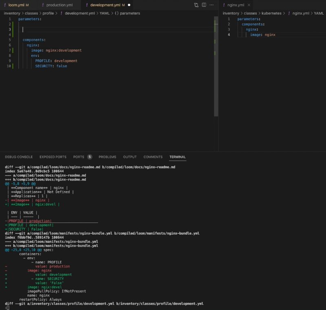Click 'components:' in development.yml editor
Screen dimensions: 326x310
pos(34,40)
